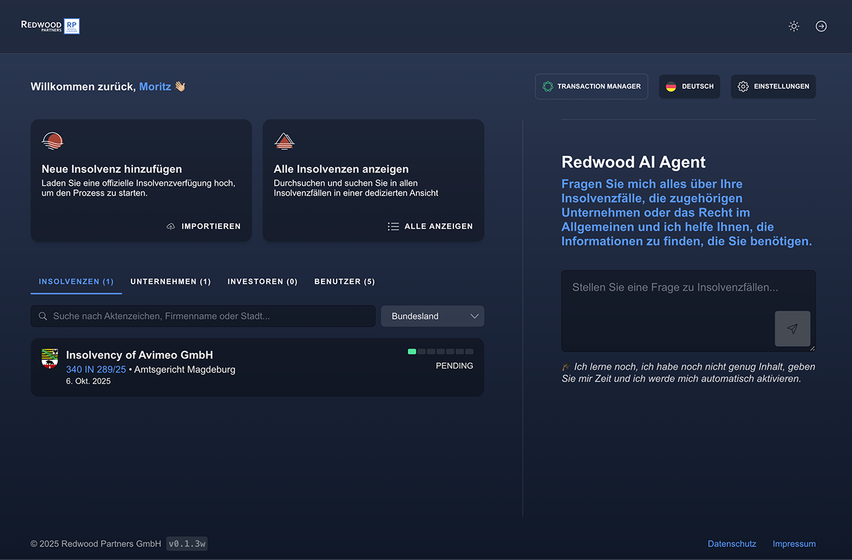The height and width of the screenshot is (560, 852).
Task: Open the Benutzer tab
Action: click(344, 281)
